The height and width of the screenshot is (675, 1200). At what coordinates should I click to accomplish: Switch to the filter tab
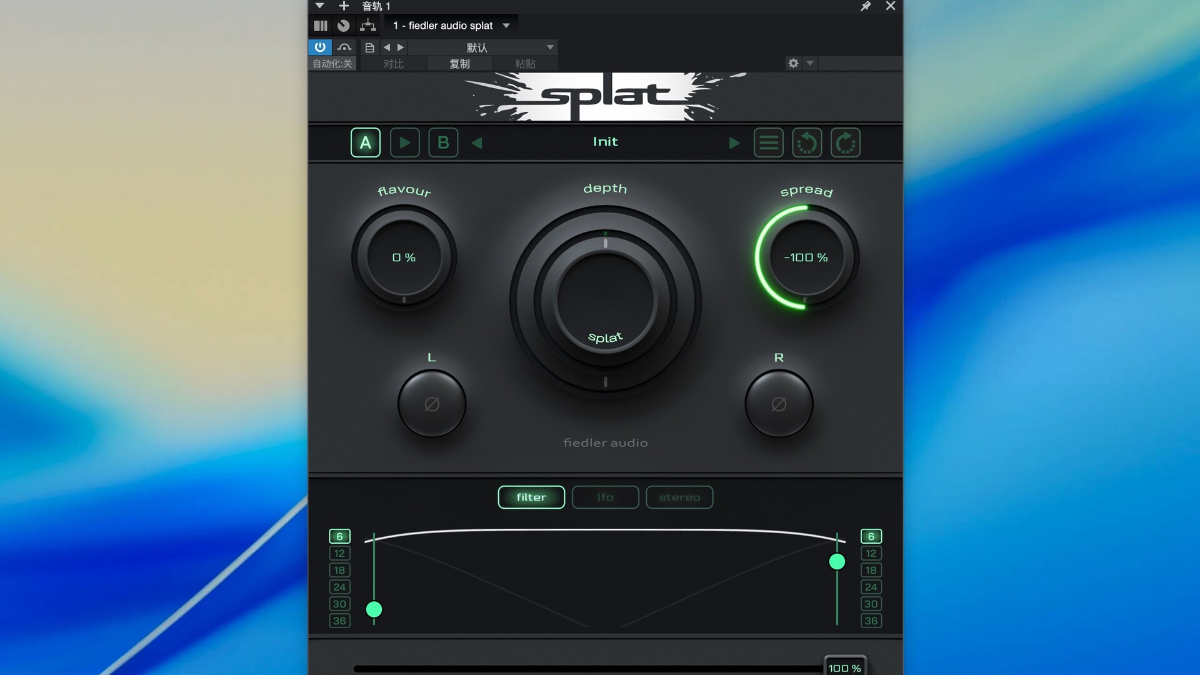coord(531,497)
